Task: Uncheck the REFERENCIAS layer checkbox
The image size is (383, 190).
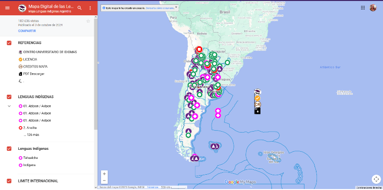Action: coord(9,43)
